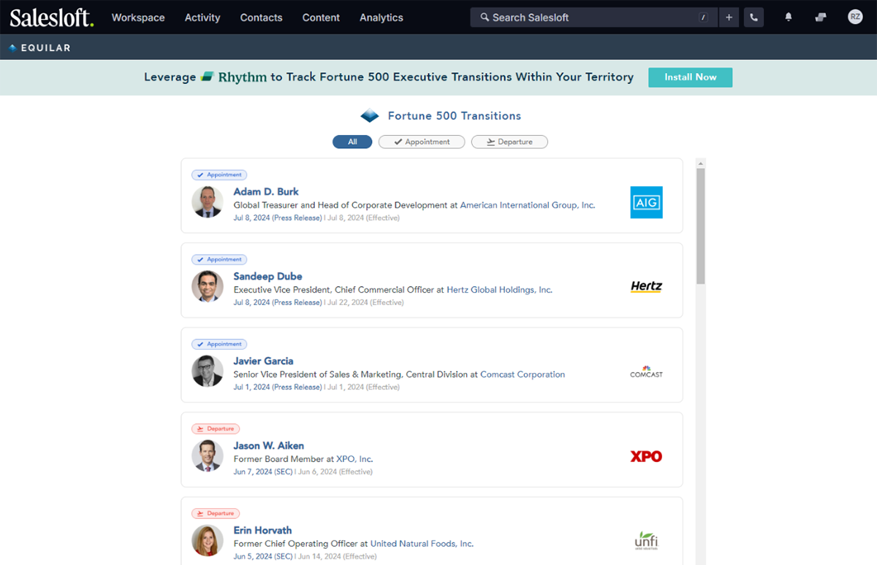Filter transitions by Appointment
The width and height of the screenshot is (877, 565).
[x=422, y=142]
